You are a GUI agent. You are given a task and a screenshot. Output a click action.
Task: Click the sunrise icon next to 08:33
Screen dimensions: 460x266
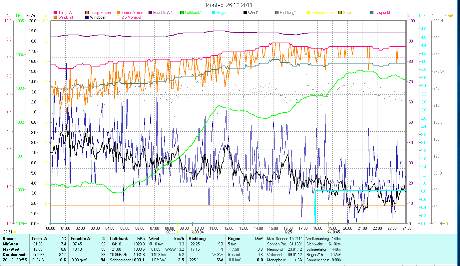(x=177, y=232)
